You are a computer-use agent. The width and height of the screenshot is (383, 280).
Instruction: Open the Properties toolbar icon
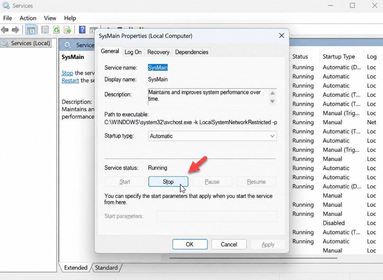45,30
